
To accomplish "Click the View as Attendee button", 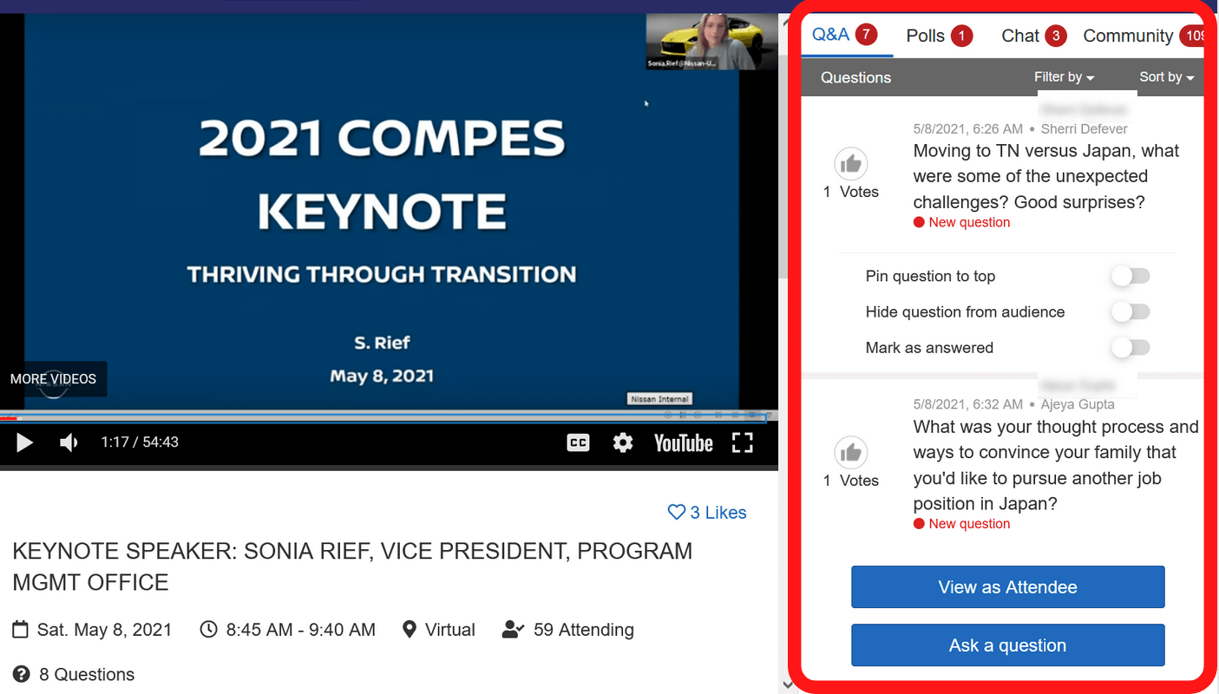I will pos(1007,587).
